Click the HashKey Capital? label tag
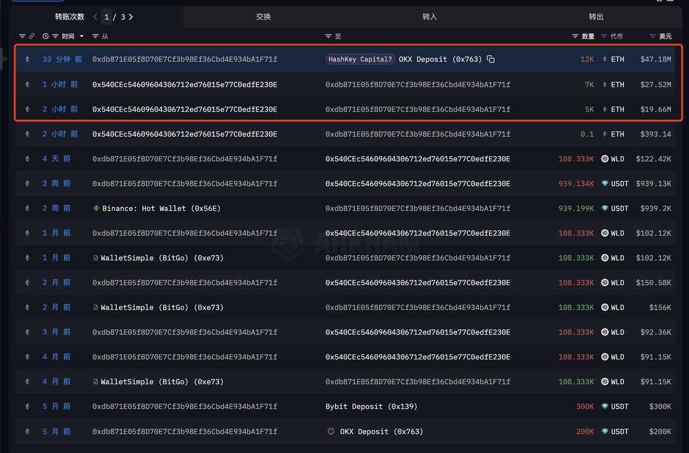This screenshot has height=453, width=689. coord(361,59)
